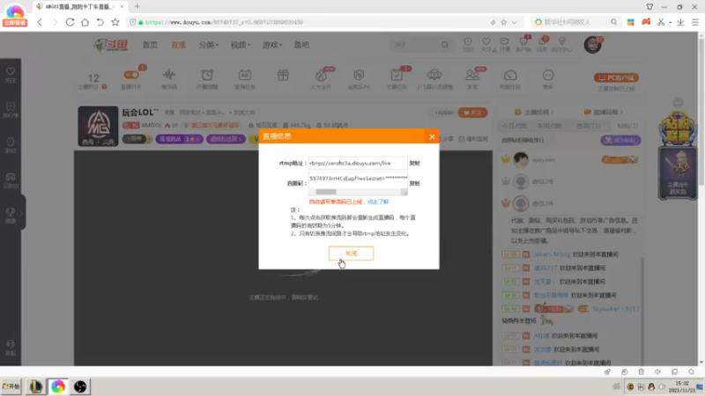Open the user avatar in header
This screenshot has height=396, width=705.
(x=592, y=45)
